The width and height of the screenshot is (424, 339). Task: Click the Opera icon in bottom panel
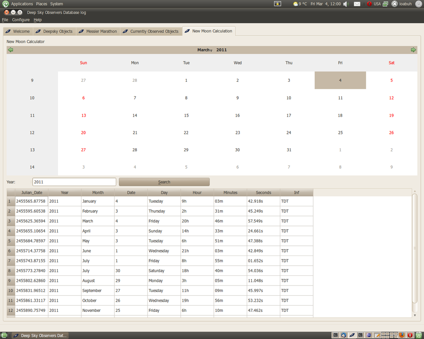tap(410, 335)
